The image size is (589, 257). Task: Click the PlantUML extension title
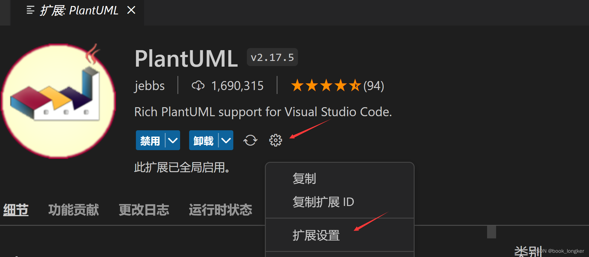click(x=186, y=58)
